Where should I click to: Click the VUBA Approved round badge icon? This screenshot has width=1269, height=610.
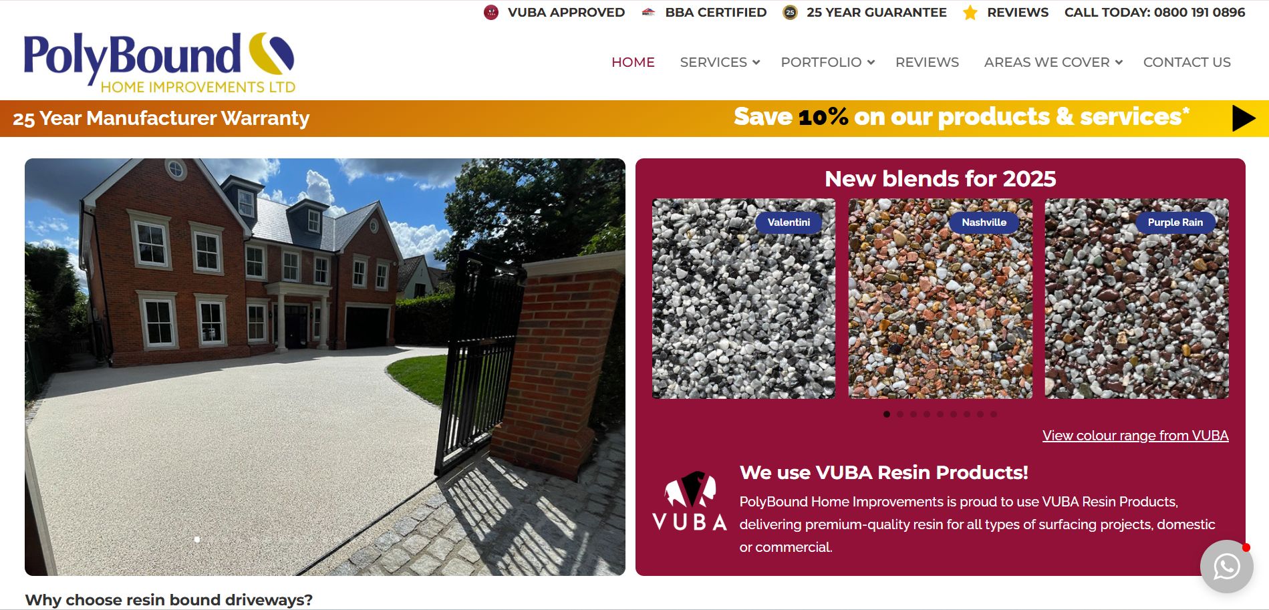coord(491,13)
